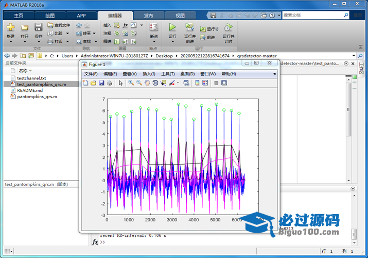Image resolution: width=368 pixels, height=258 pixels.
Task: Expand the 打开 dropdown arrow
Action: coord(24,42)
